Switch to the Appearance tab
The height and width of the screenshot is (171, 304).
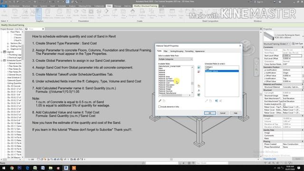(199, 51)
